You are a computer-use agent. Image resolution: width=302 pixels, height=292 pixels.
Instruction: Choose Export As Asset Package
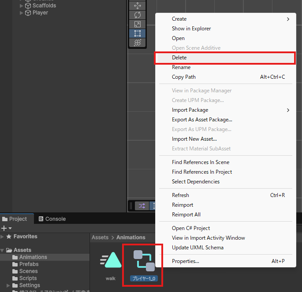[x=226, y=120]
